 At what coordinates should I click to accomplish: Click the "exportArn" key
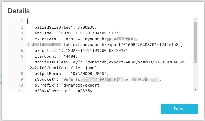tap(44, 39)
